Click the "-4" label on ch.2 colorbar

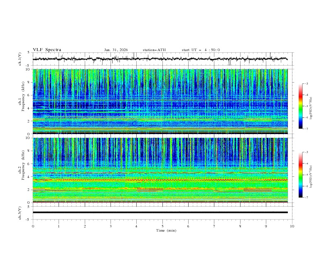307,164
